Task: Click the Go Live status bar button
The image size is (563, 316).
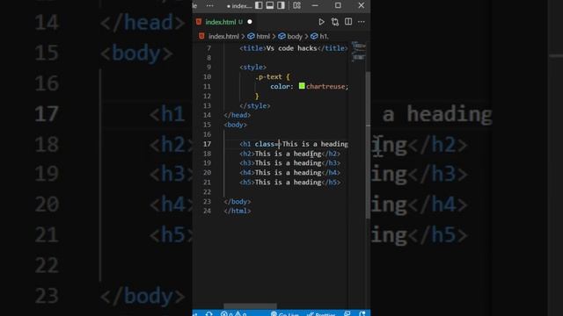Action: [x=285, y=314]
